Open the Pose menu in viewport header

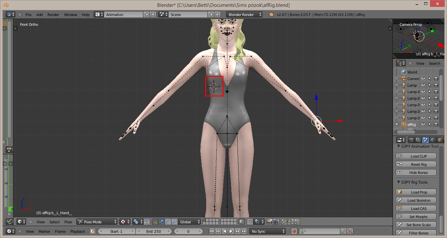pos(68,222)
